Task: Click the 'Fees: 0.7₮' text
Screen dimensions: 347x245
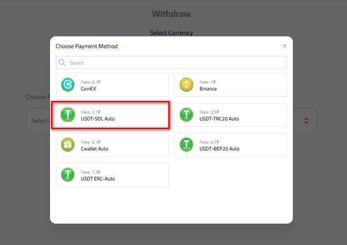Action: (x=209, y=142)
